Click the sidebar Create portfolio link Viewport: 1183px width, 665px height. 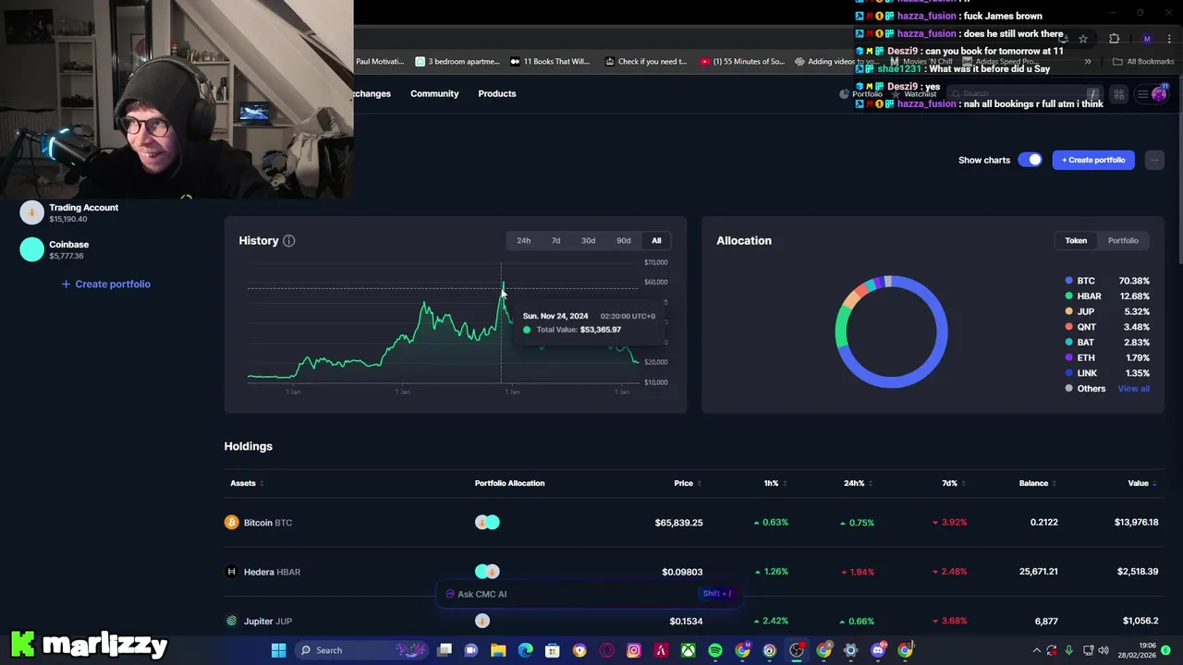pos(105,284)
